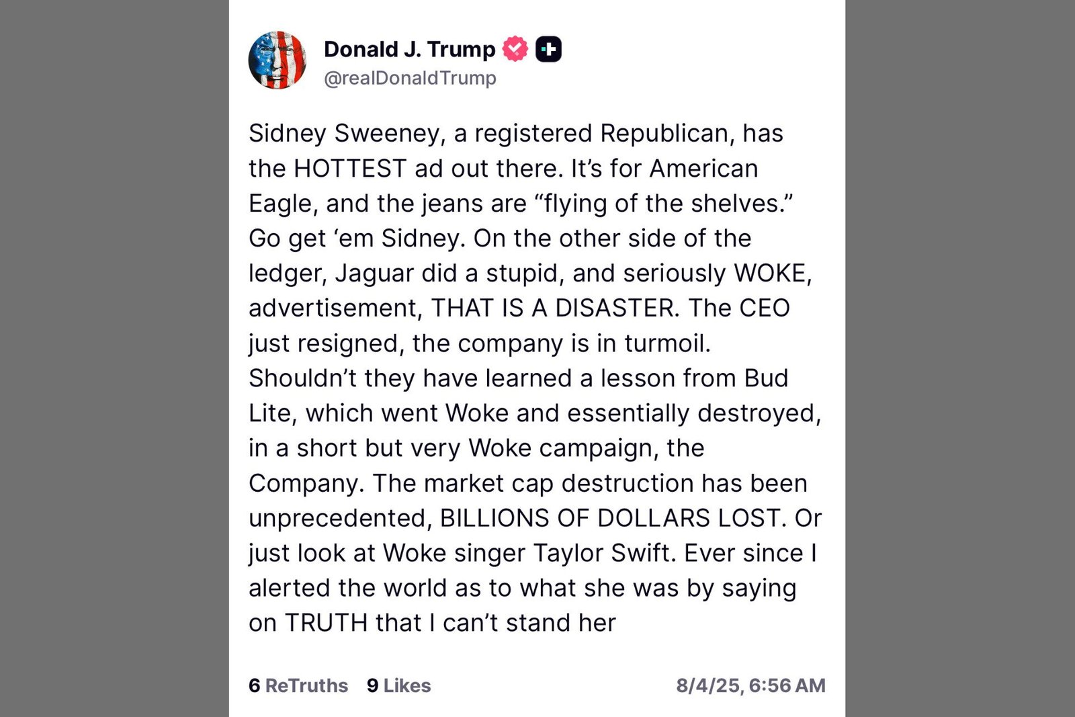Click "American" in the post text
Image resolution: width=1075 pixels, height=717 pixels.
[703, 169]
